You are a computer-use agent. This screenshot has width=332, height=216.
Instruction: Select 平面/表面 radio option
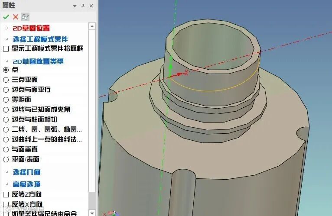click(6, 160)
